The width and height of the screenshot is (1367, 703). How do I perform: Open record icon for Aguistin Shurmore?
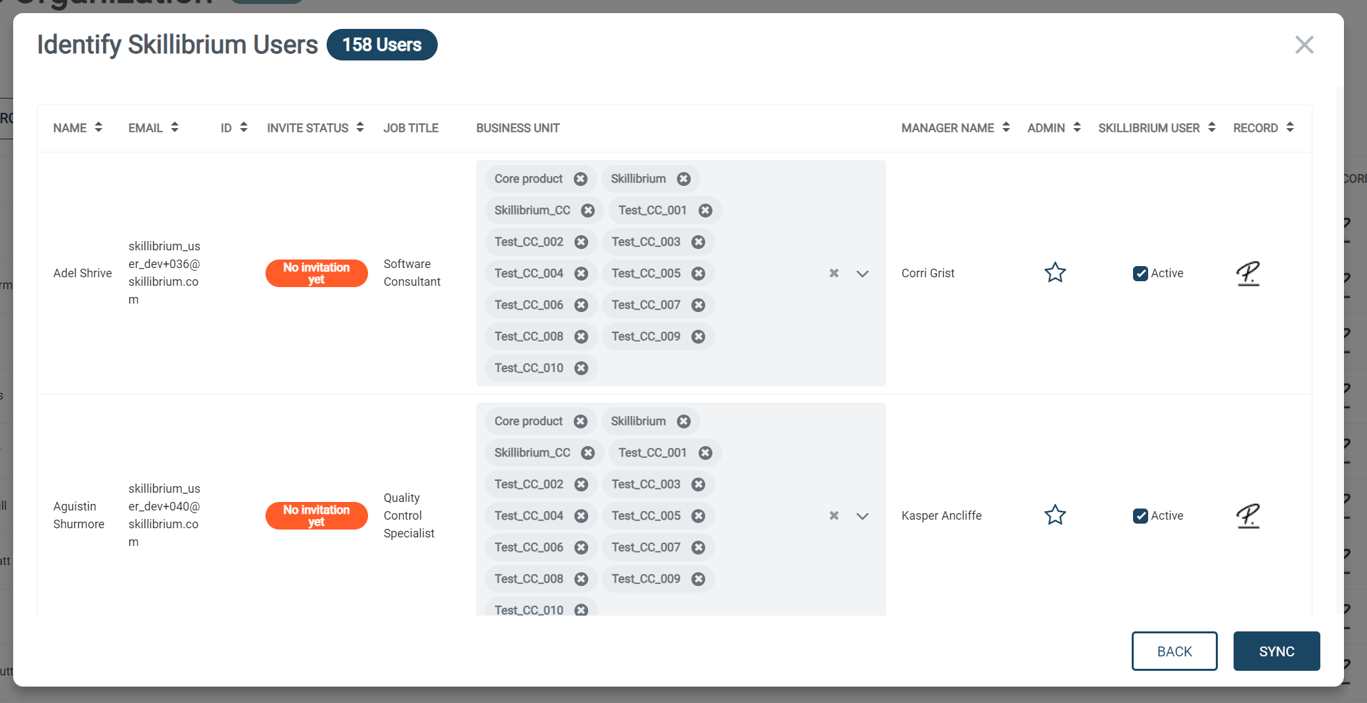tap(1247, 516)
